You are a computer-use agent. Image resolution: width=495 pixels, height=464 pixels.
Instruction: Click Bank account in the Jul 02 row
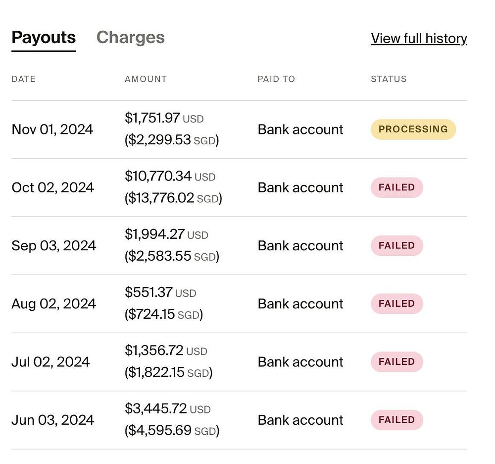pyautogui.click(x=300, y=362)
